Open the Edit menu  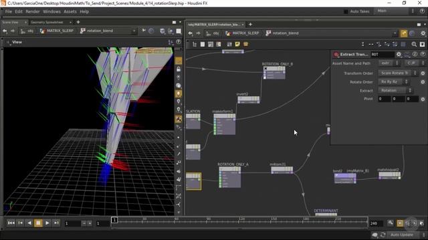(x=19, y=11)
